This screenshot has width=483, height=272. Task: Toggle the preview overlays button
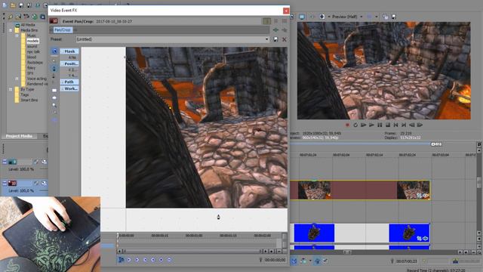click(369, 17)
